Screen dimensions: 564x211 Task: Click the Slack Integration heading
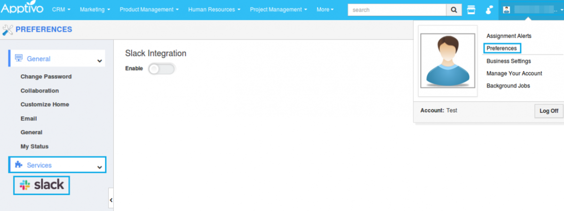point(156,54)
